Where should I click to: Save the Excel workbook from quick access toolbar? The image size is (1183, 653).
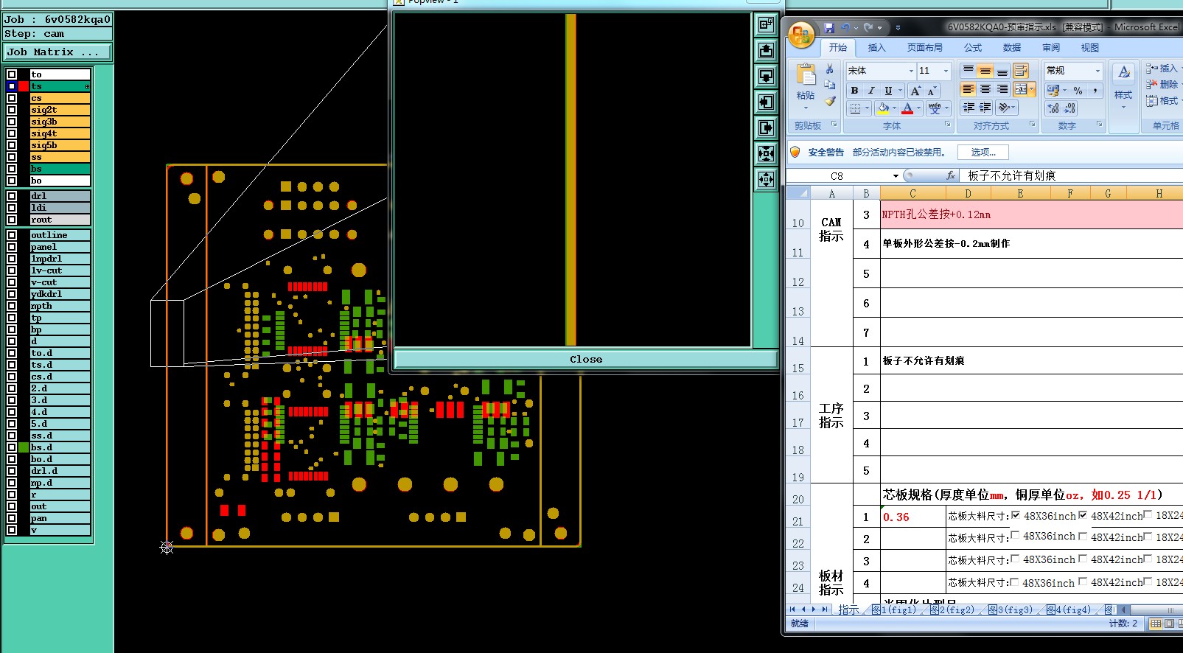(829, 27)
